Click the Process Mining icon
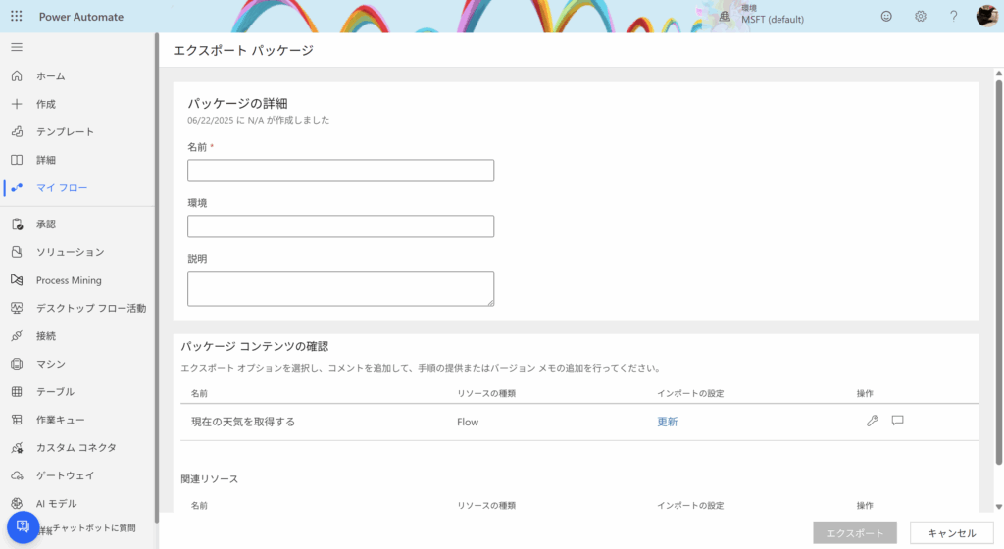This screenshot has width=1004, height=549. pos(17,279)
